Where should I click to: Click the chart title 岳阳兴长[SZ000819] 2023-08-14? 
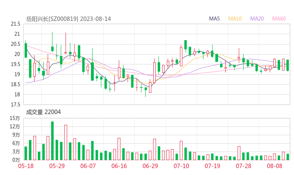point(68,19)
